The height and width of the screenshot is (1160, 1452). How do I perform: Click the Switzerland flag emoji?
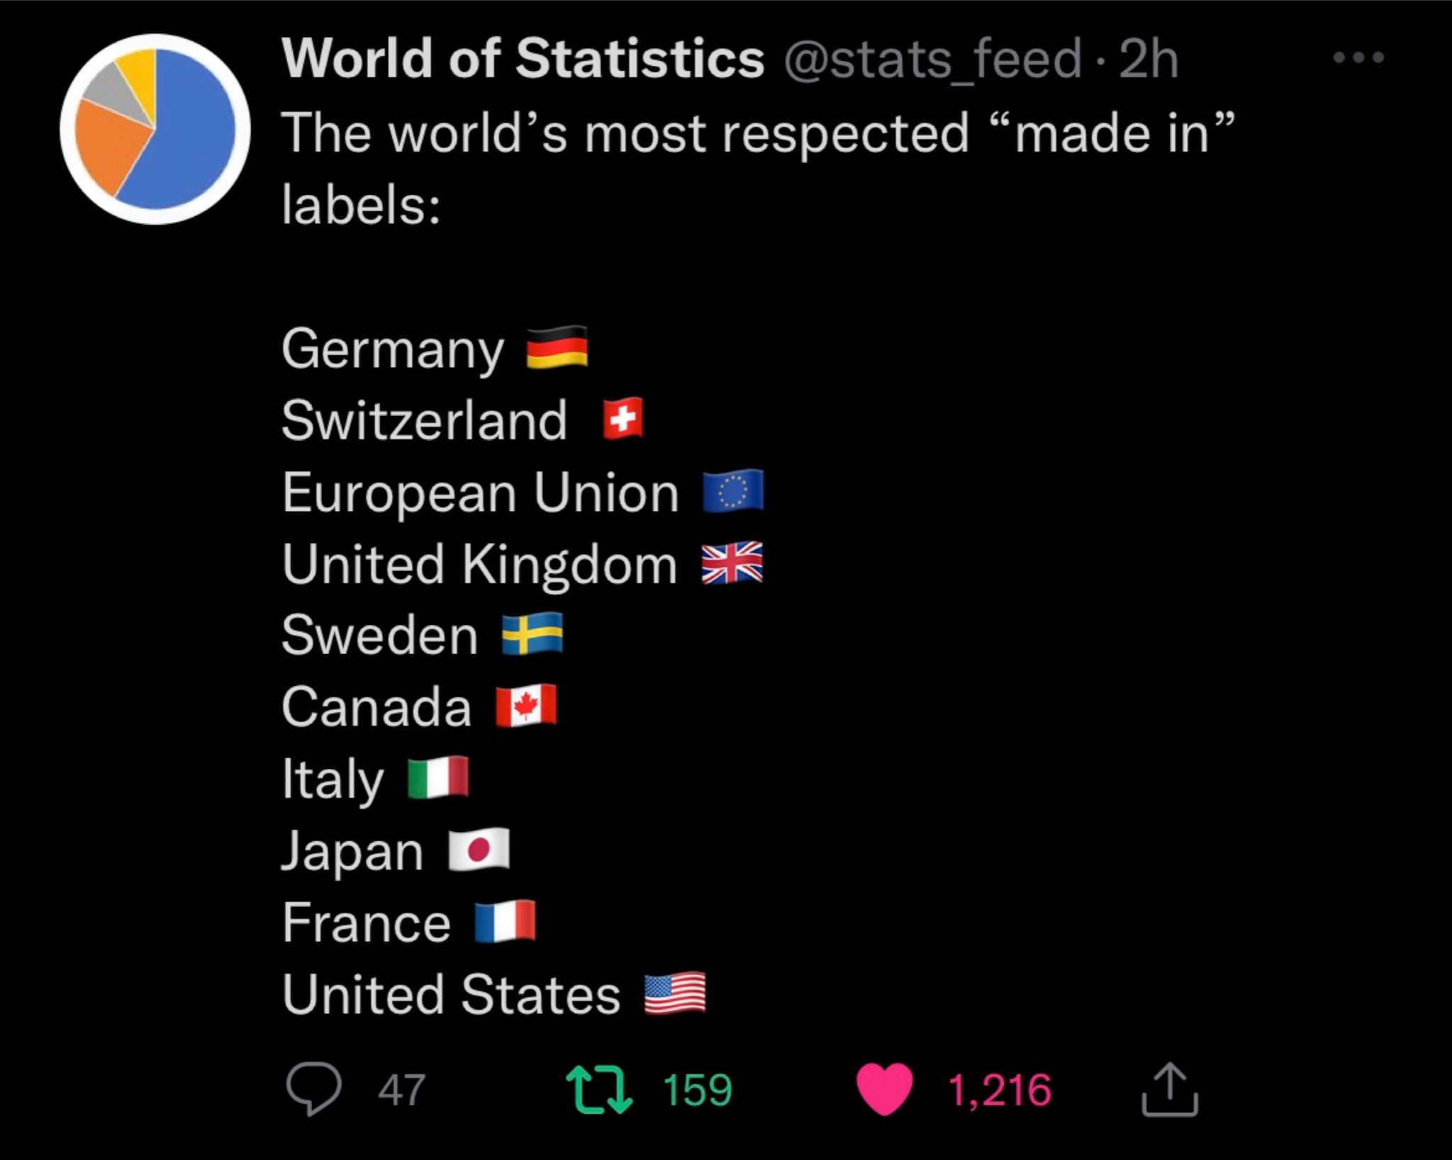point(622,418)
